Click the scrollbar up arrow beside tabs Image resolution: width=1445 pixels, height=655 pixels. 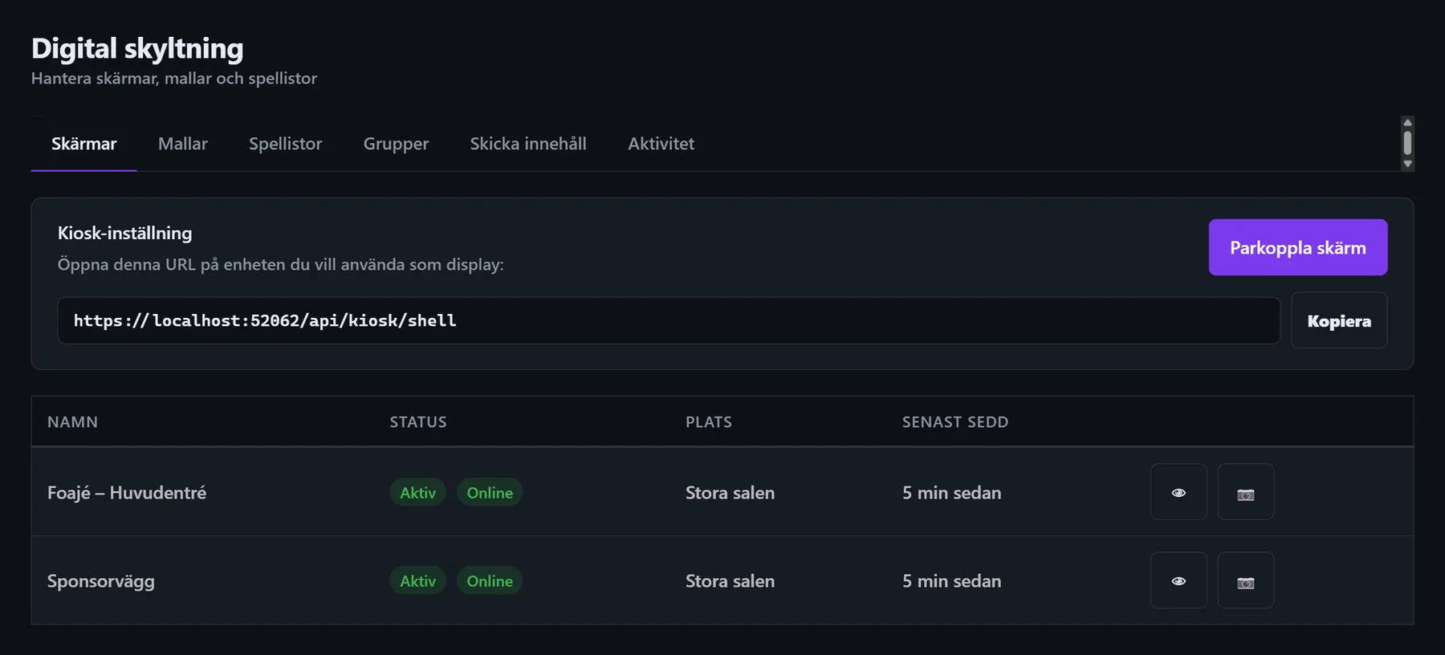coord(1407,122)
